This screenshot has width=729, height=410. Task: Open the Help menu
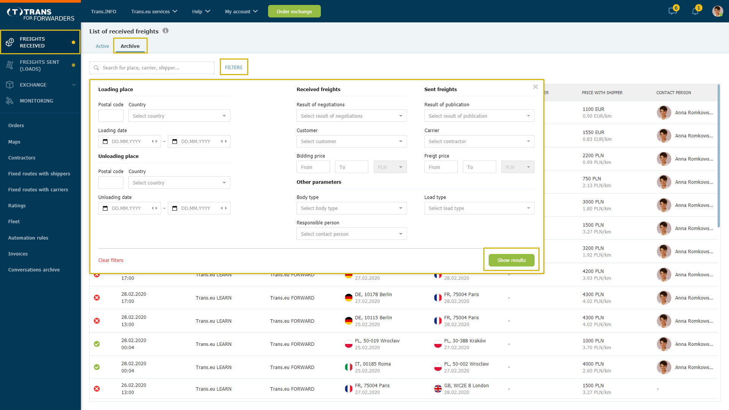[201, 11]
